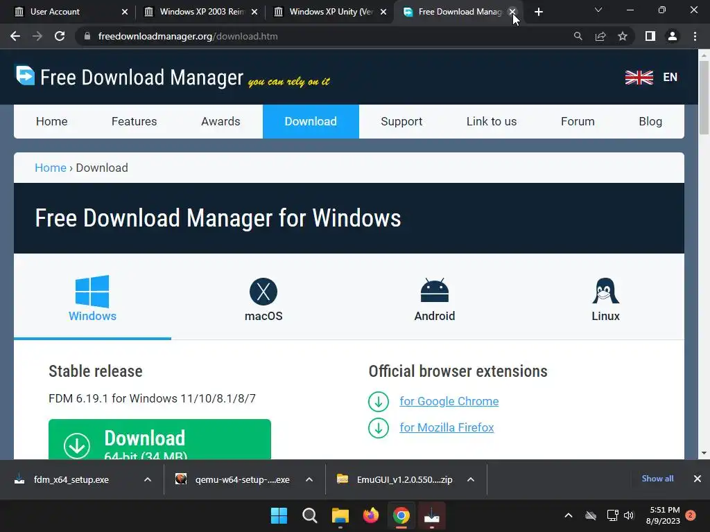The width and height of the screenshot is (710, 532).
Task: Go to the Home nav item
Action: [x=51, y=121]
